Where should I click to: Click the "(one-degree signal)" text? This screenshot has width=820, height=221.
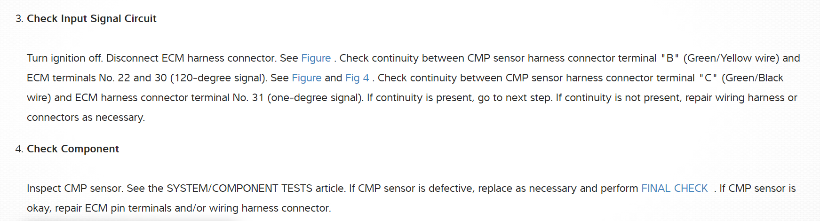(x=315, y=97)
